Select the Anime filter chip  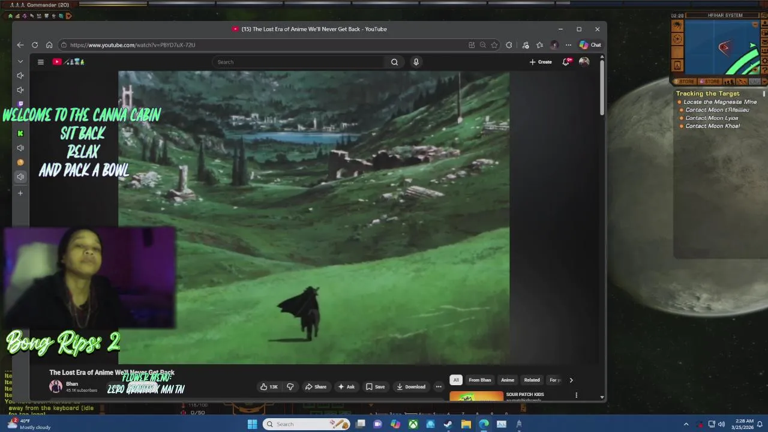point(508,380)
